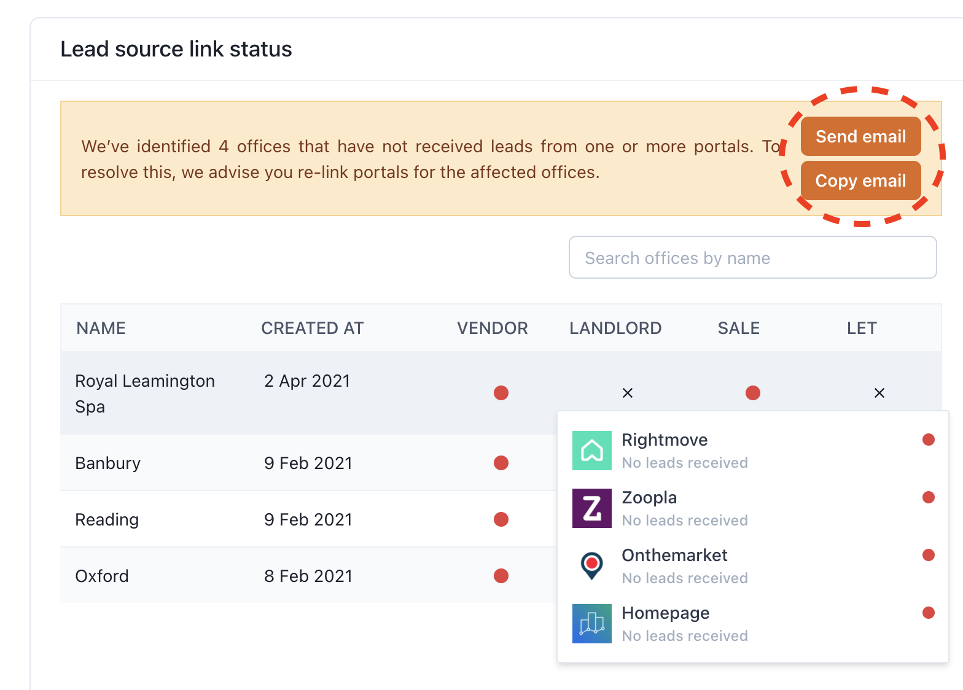Click the Zoopla purple Z icon
This screenshot has width=963, height=690.
[591, 508]
